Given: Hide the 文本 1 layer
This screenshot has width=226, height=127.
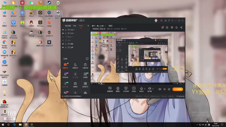Looking at the screenshot, I should (x=63, y=33).
